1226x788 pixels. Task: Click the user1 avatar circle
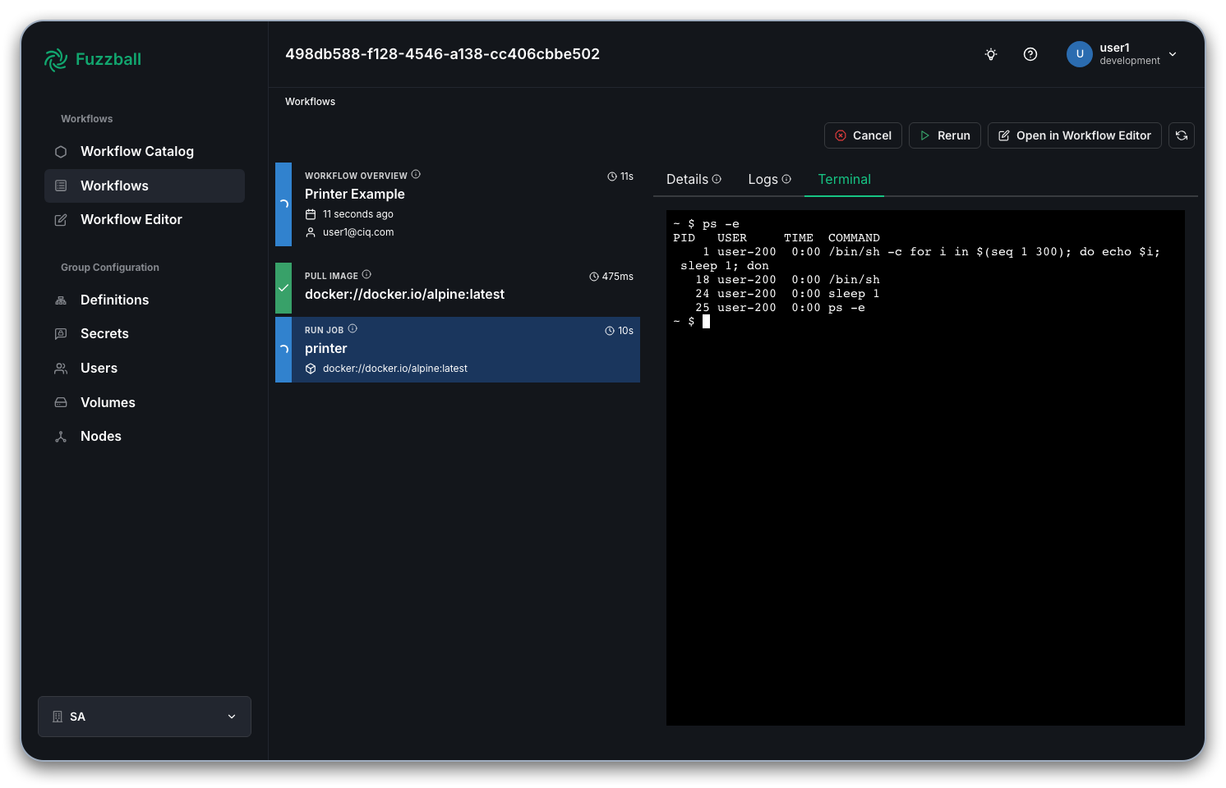point(1080,54)
